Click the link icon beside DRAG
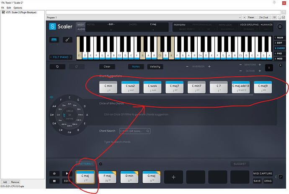Viewport: 289px width, 194px height. tap(281, 177)
